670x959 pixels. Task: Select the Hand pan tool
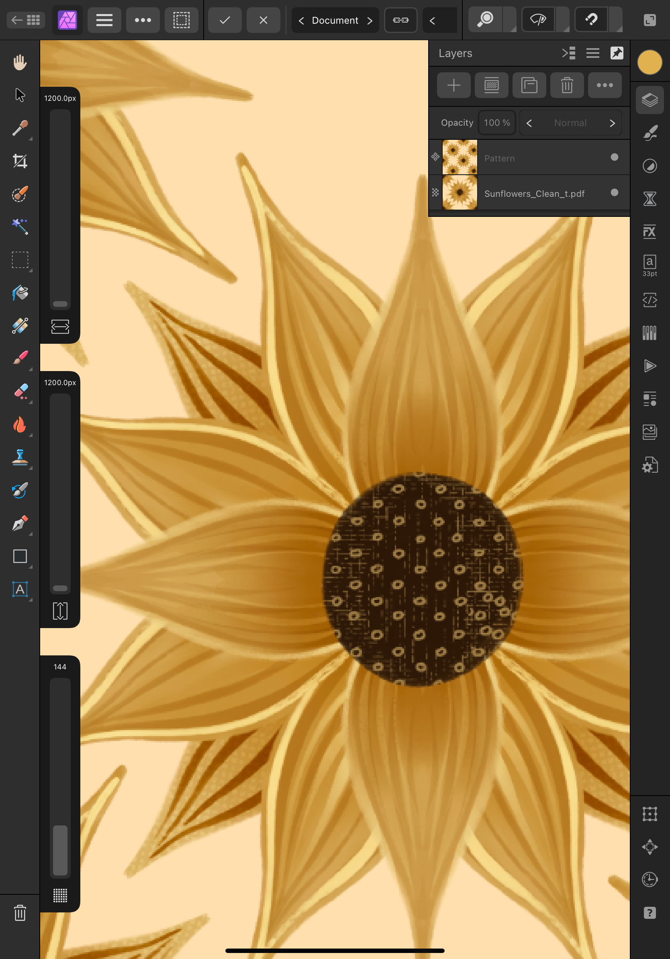pos(20,63)
